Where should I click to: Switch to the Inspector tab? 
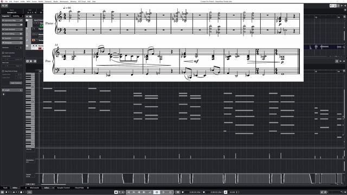(x=6, y=16)
